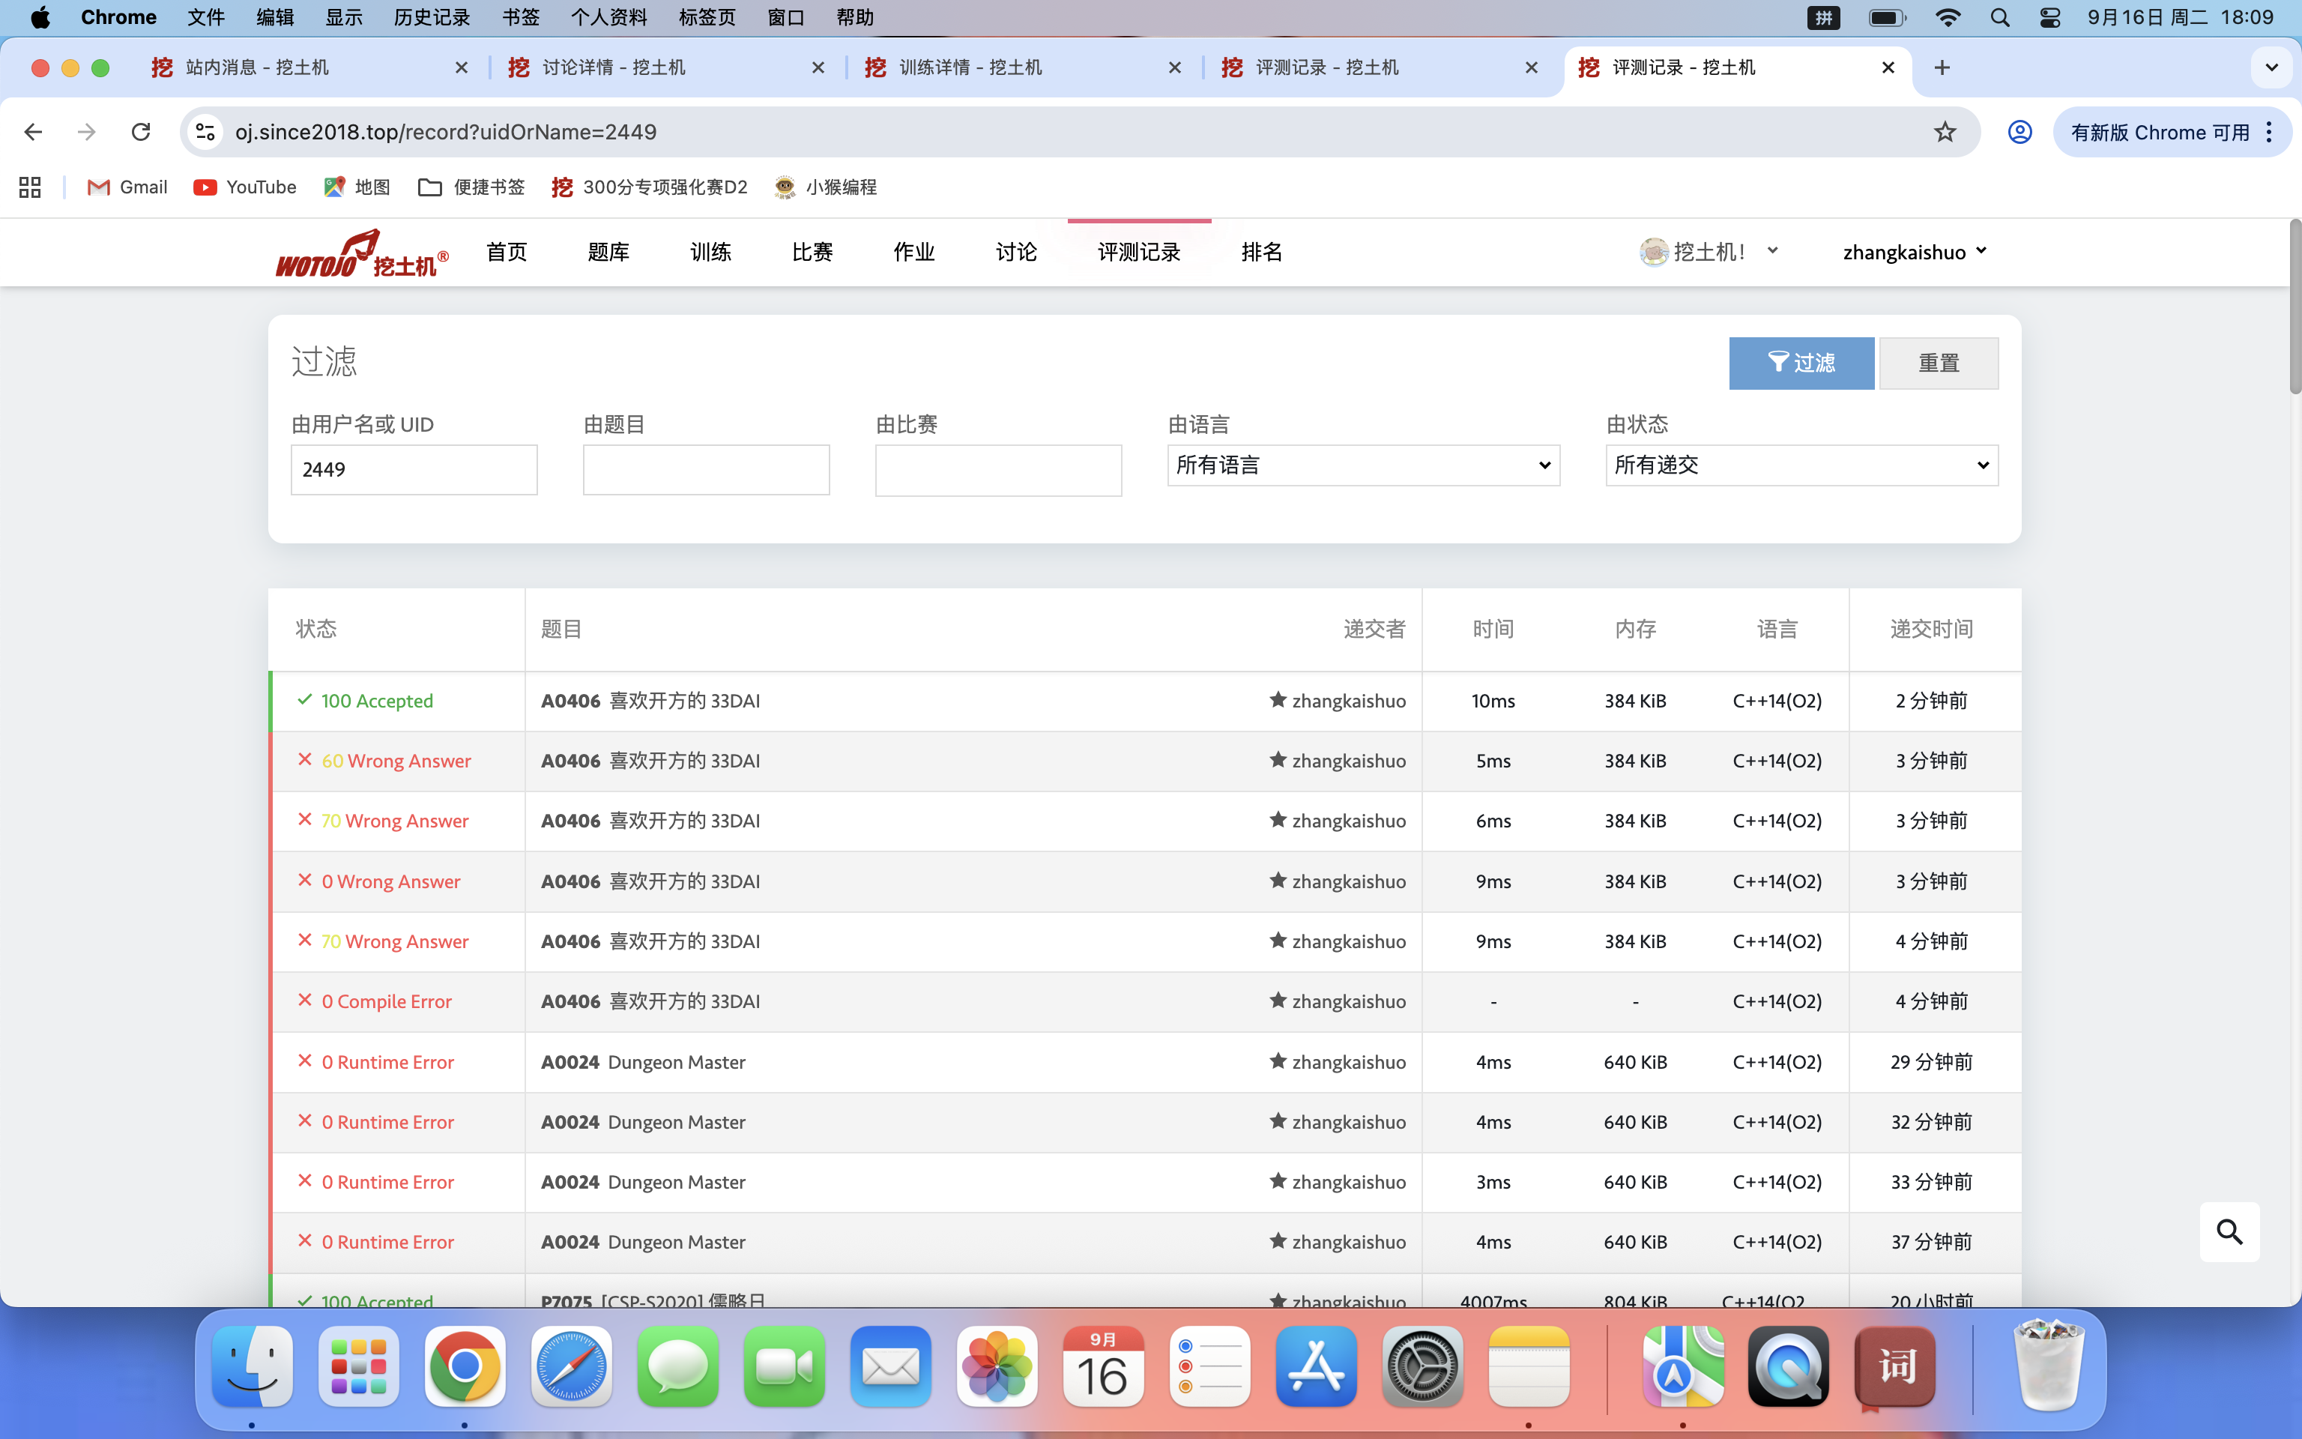2302x1439 pixels.
Task: Open the new tab plus button
Action: [x=1942, y=67]
